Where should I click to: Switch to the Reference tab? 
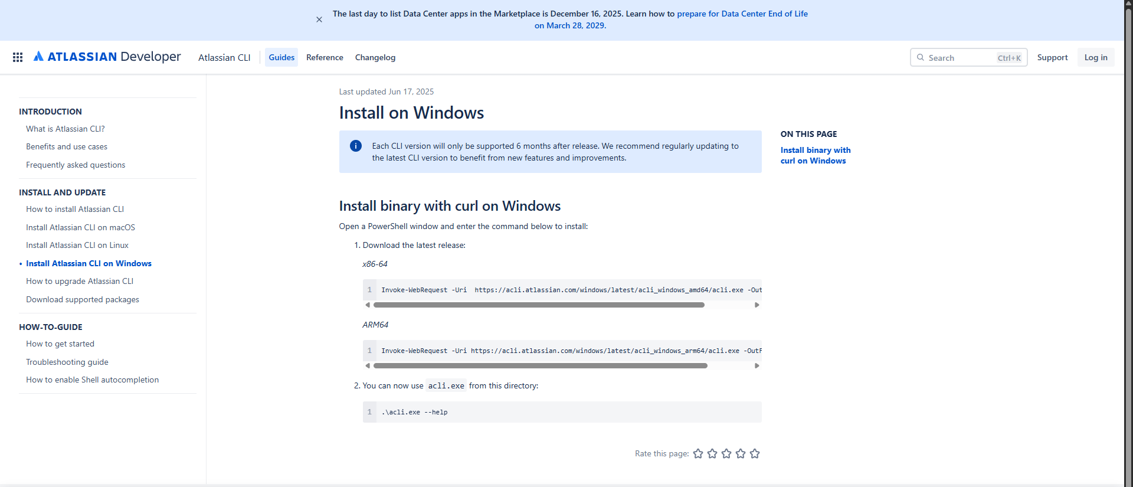click(325, 57)
